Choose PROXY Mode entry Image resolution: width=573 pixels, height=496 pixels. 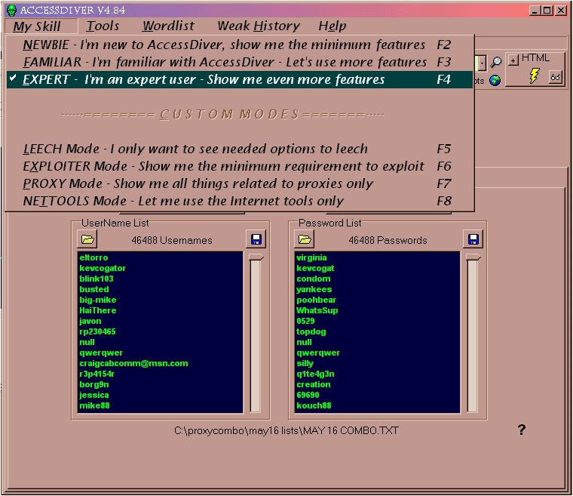tap(240, 183)
